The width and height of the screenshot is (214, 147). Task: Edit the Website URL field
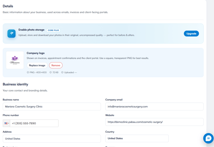click(154, 122)
